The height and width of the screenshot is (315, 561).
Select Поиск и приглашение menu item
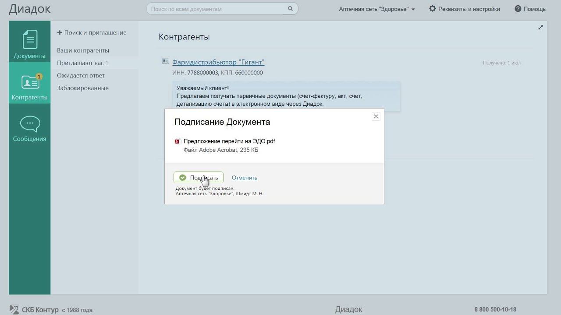point(92,33)
